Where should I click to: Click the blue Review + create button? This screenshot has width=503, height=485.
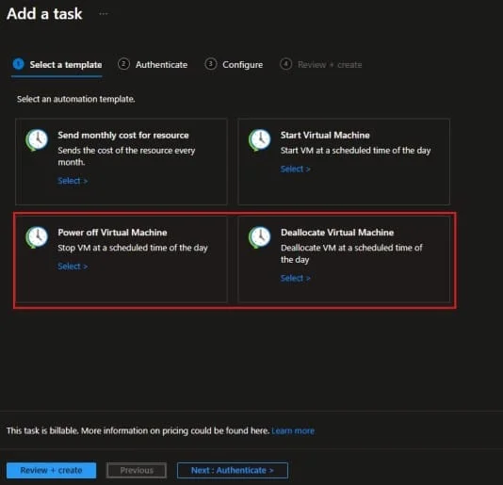click(x=51, y=470)
